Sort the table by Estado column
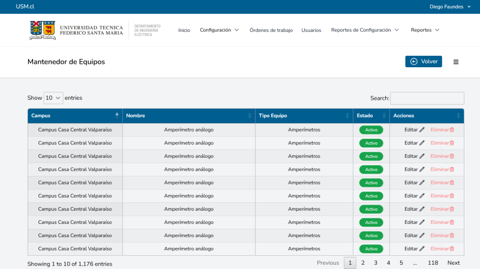The width and height of the screenshot is (480, 269). (371, 116)
